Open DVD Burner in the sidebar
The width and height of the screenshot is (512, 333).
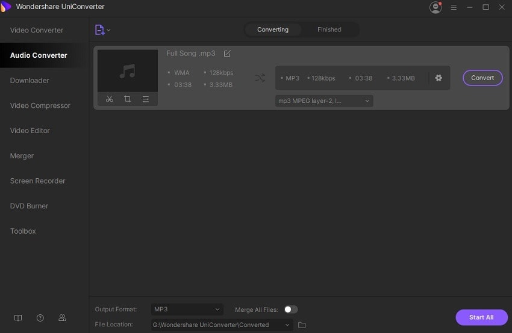(x=45, y=206)
